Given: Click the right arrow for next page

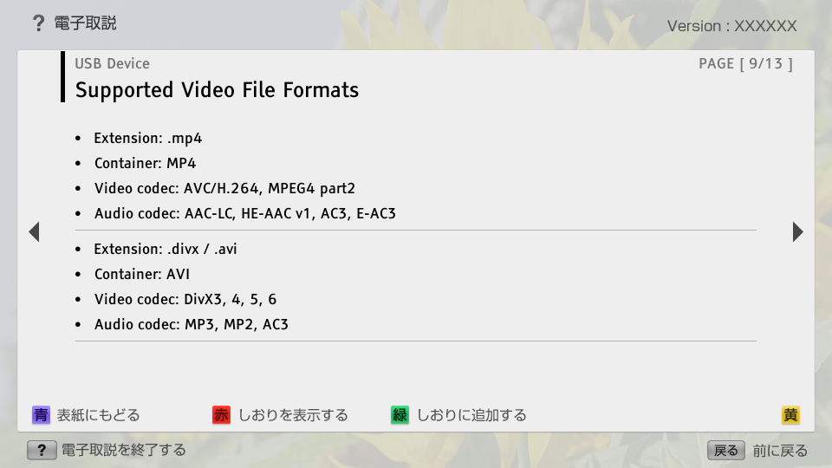Looking at the screenshot, I should 797,231.
